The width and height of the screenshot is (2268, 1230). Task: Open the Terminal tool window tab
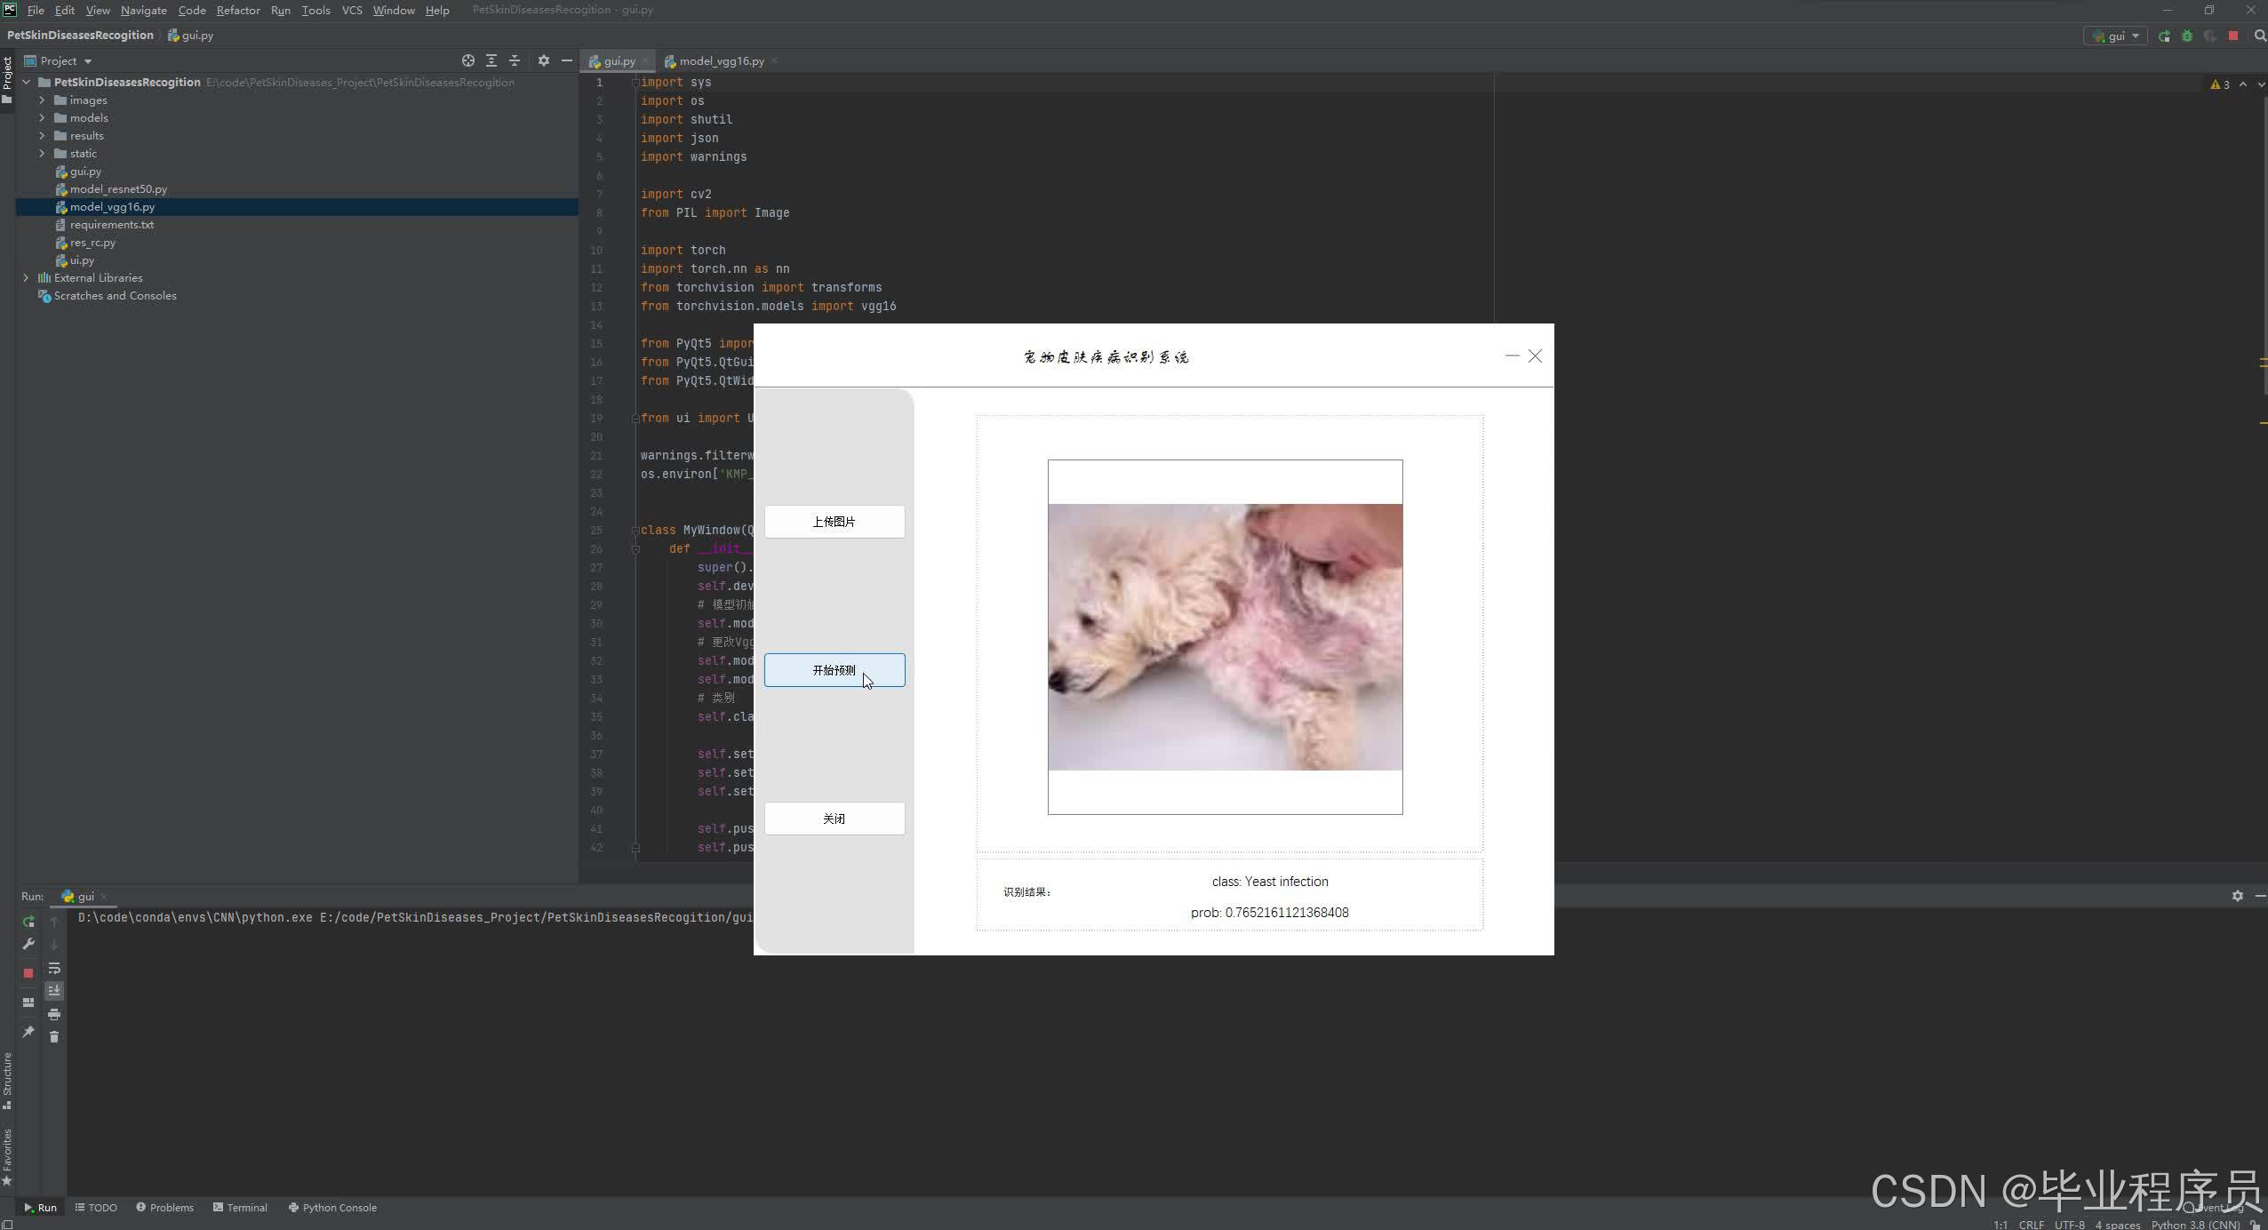click(240, 1208)
